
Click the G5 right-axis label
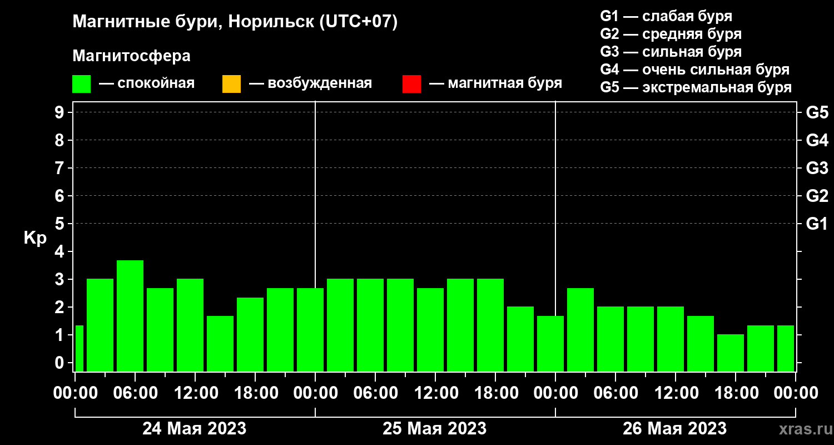pos(817,112)
